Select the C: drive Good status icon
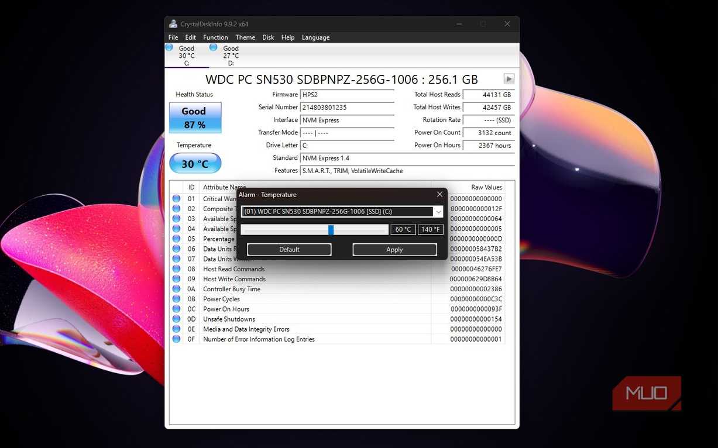Viewport: 718px width, 448px height. point(169,47)
